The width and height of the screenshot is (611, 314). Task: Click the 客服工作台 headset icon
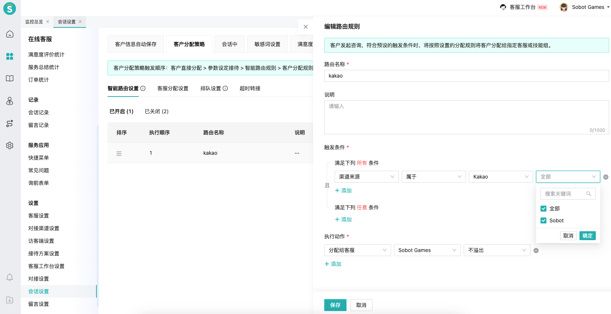(503, 7)
